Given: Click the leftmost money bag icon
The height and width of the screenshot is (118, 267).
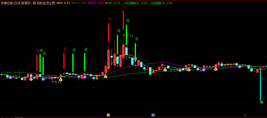Looking at the screenshot, I should (31, 79).
